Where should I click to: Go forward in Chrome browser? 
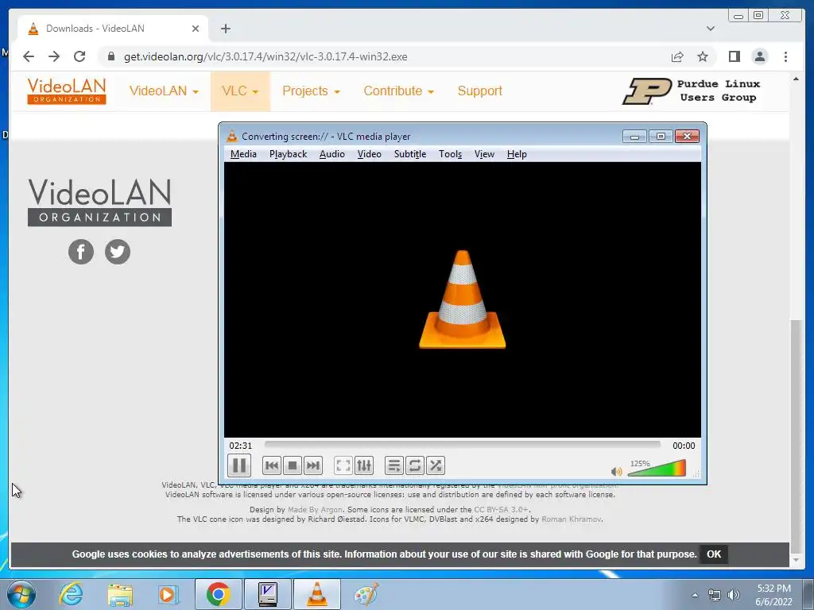click(x=54, y=56)
